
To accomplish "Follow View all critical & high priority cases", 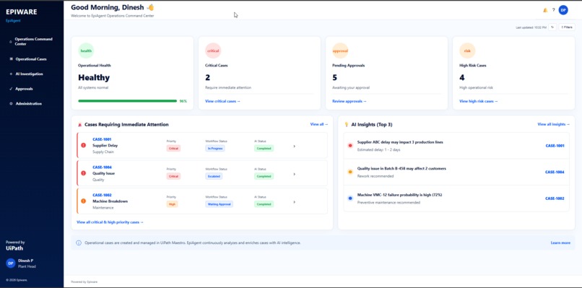I will click(x=110, y=222).
